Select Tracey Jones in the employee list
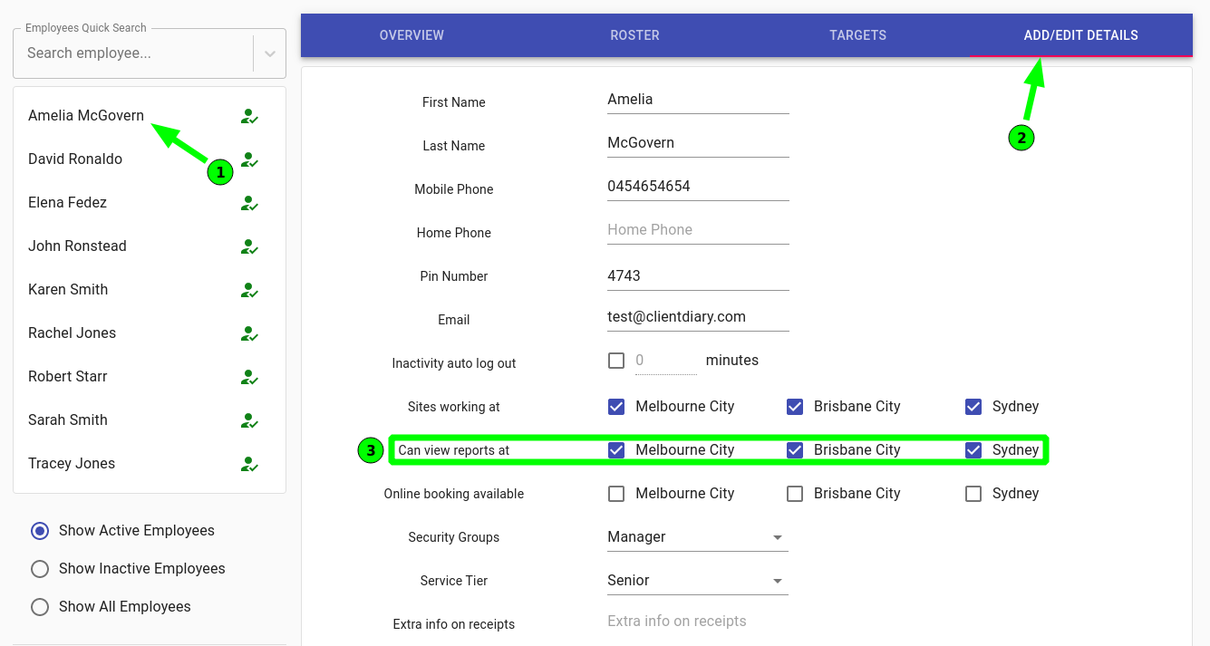This screenshot has height=646, width=1210. tap(72, 464)
